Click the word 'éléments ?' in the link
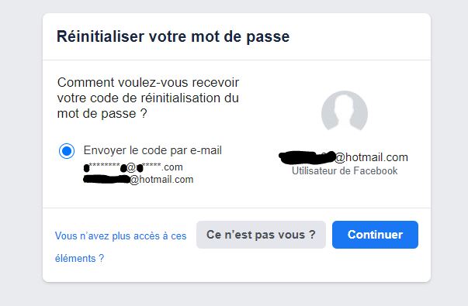Viewport: 468px width, 306px height. (x=79, y=258)
